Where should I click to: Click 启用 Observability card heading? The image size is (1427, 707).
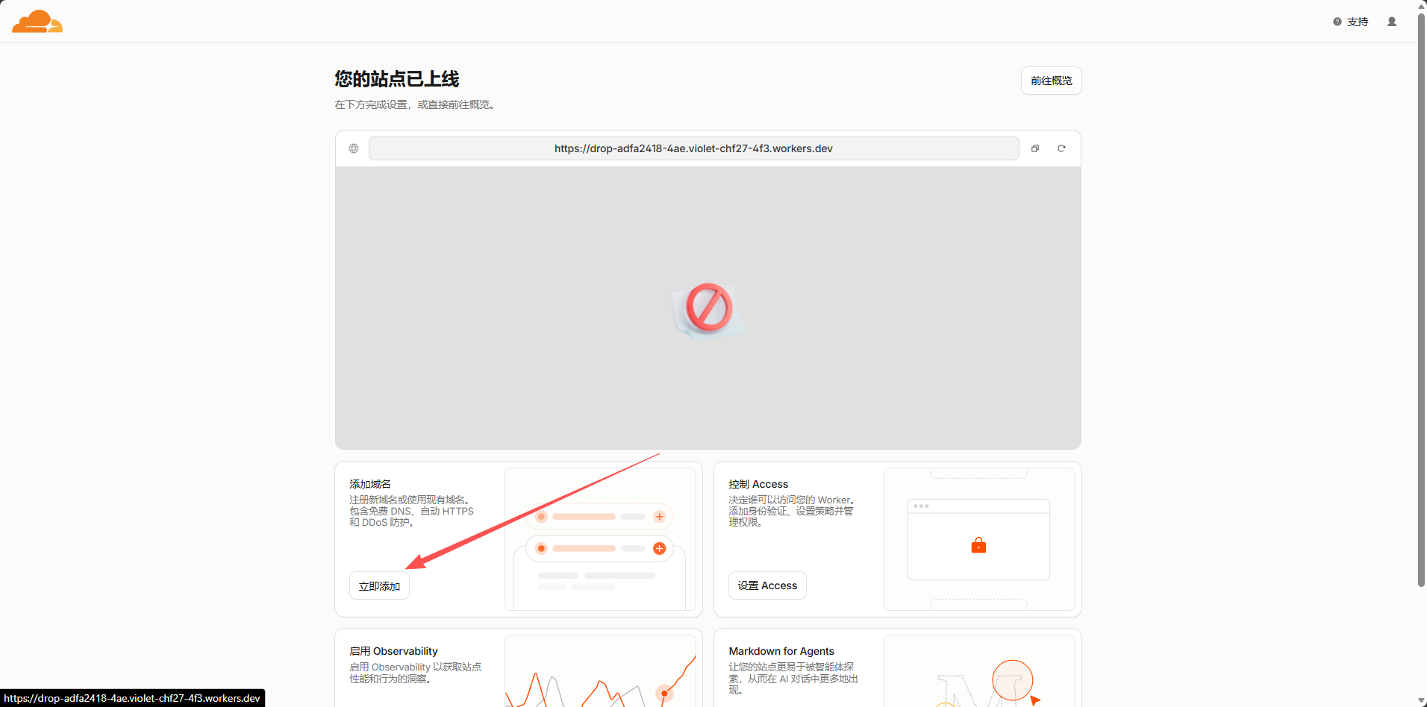point(393,651)
